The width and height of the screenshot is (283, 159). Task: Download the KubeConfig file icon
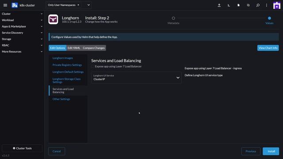click(x=238, y=5)
